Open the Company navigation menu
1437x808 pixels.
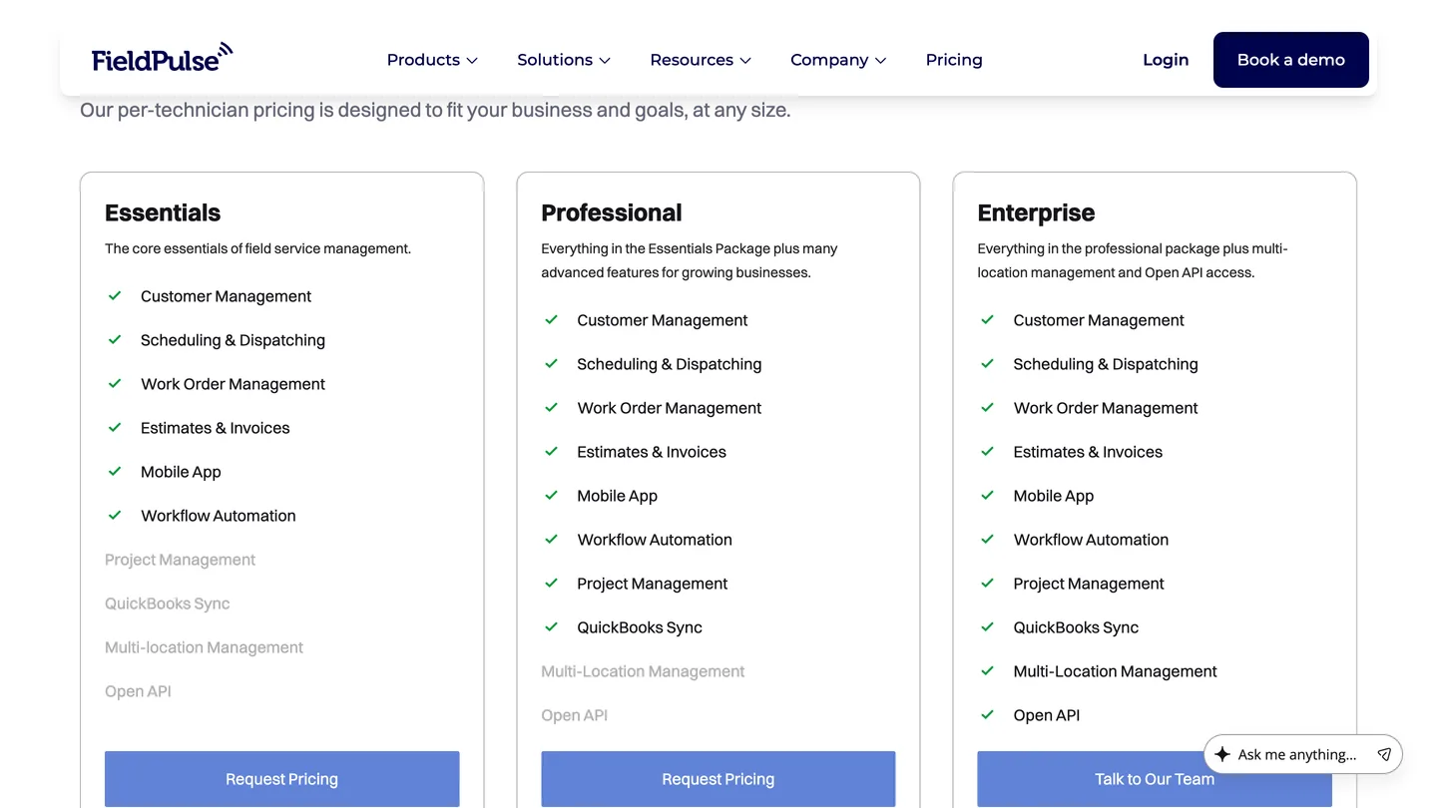838,60
